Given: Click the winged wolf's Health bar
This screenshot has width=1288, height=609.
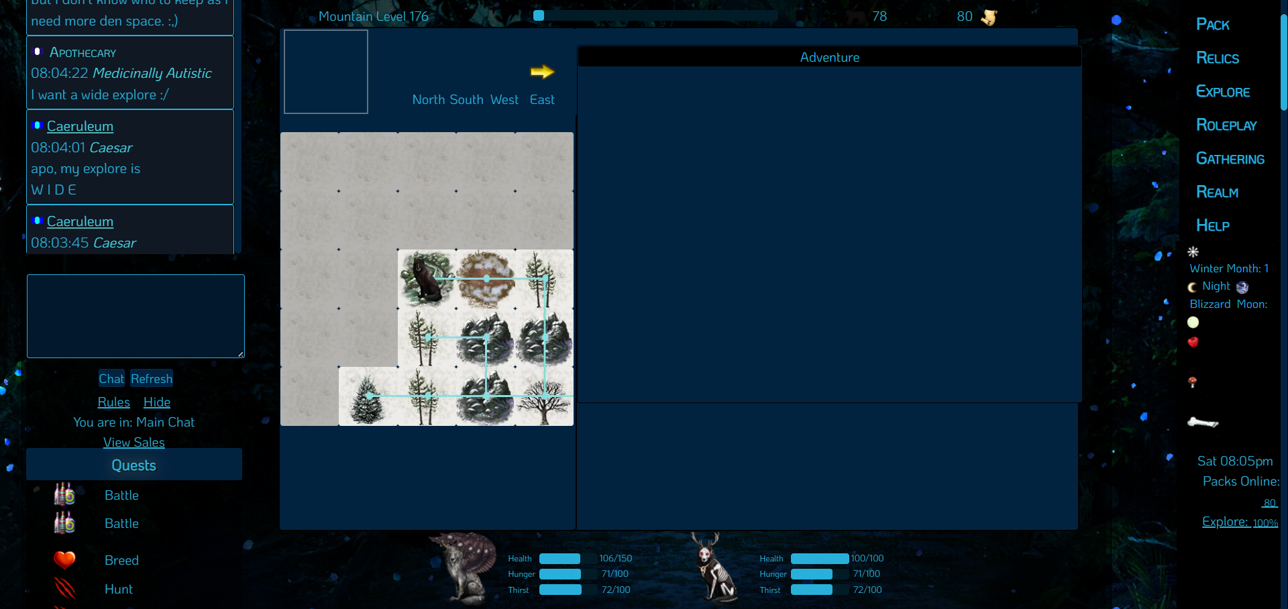Looking at the screenshot, I should 568,559.
